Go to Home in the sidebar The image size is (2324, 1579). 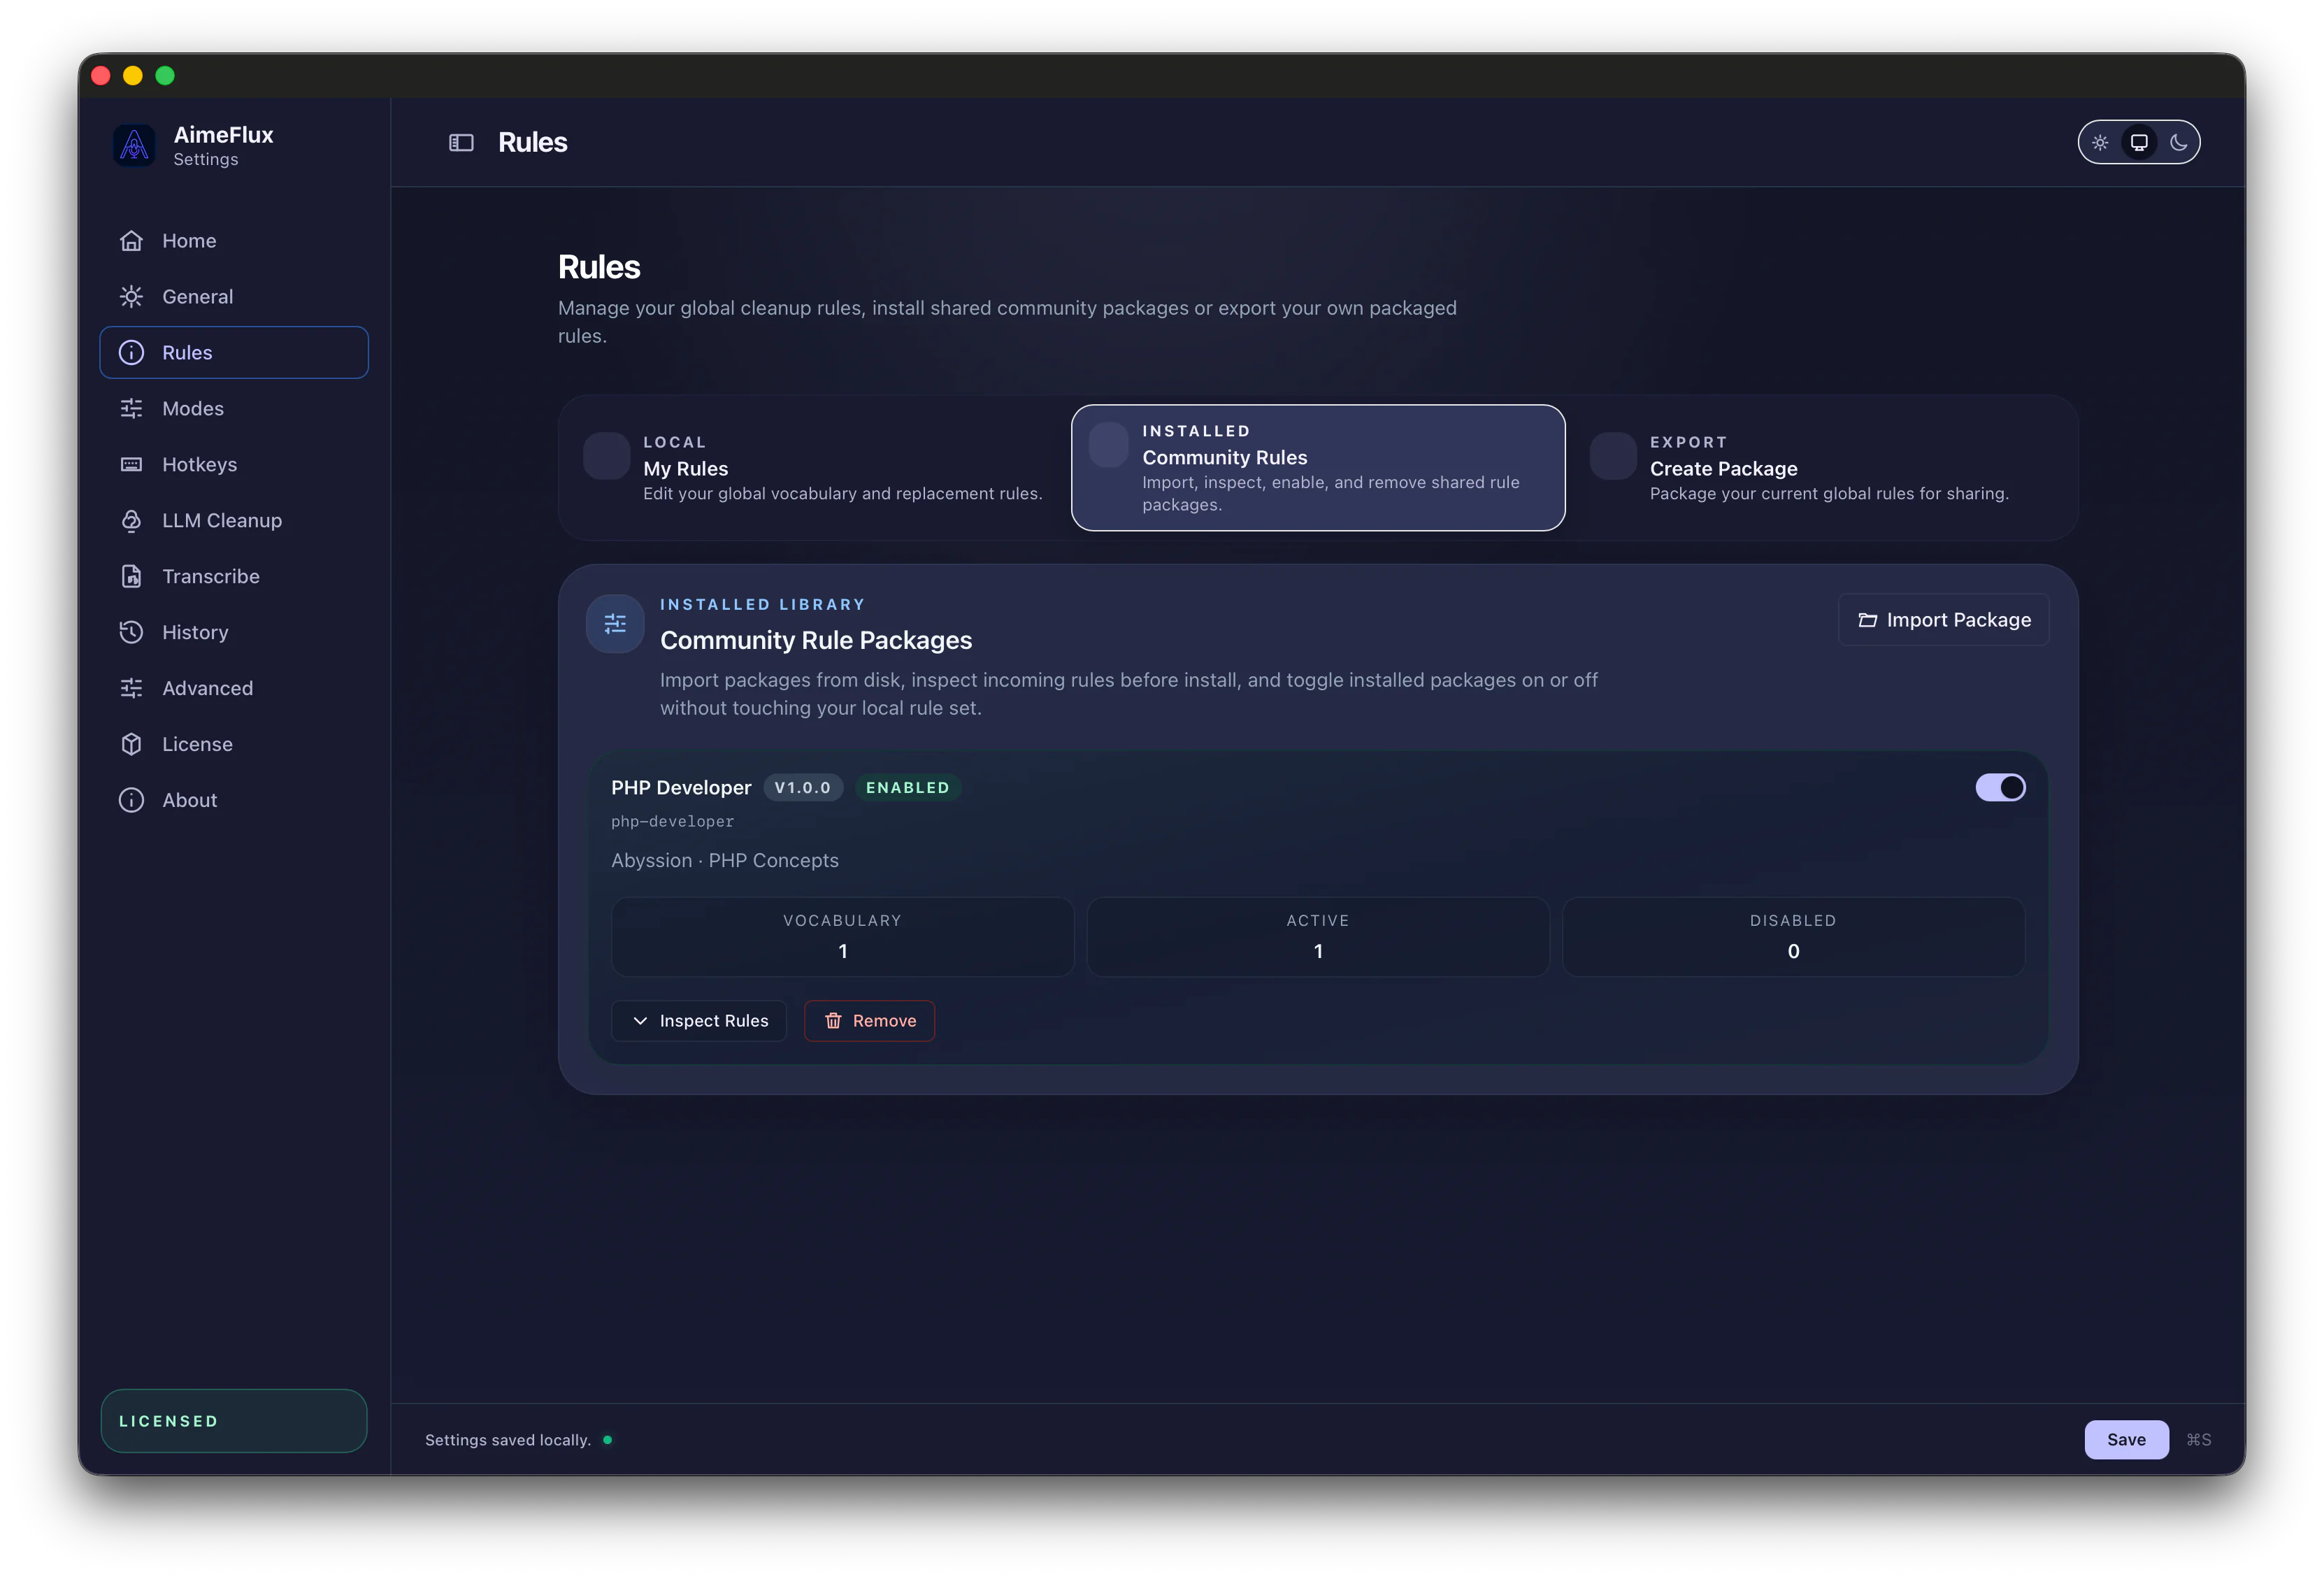click(x=234, y=241)
